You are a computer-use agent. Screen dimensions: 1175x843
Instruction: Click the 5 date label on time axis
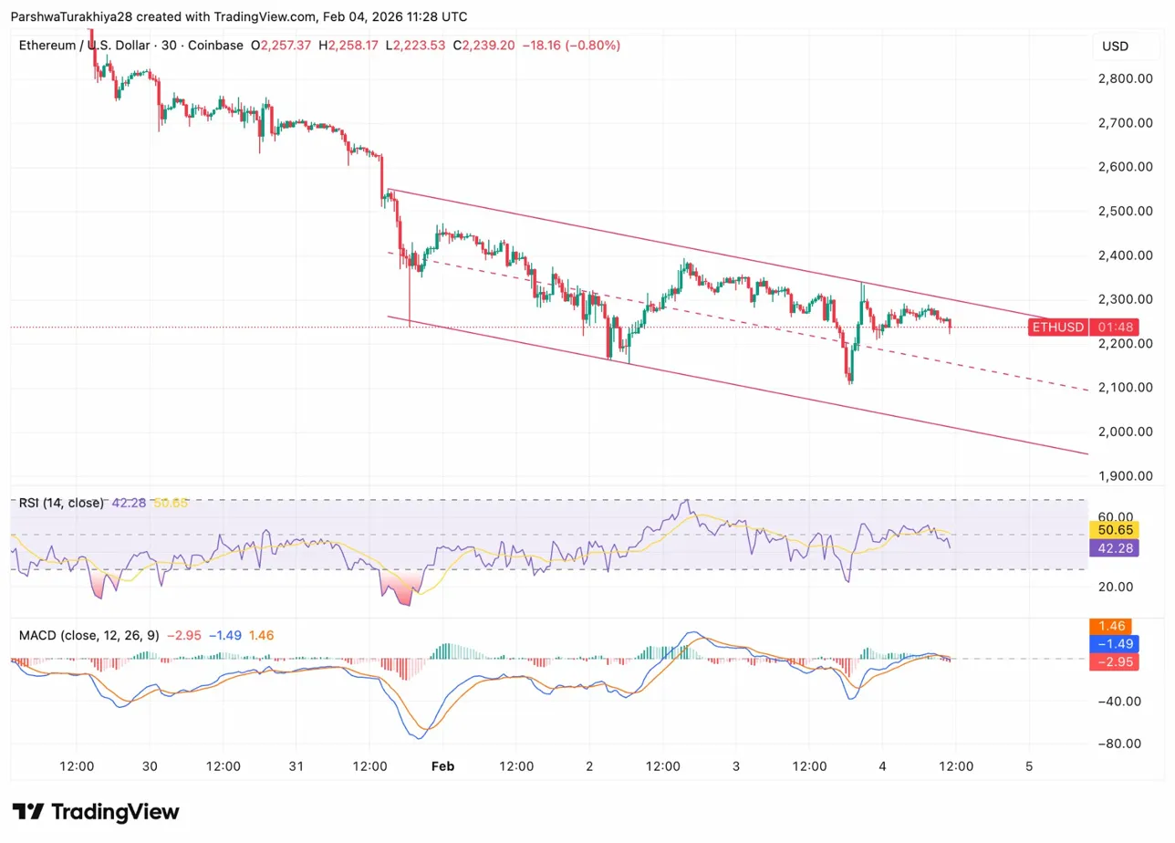pyautogui.click(x=1029, y=766)
